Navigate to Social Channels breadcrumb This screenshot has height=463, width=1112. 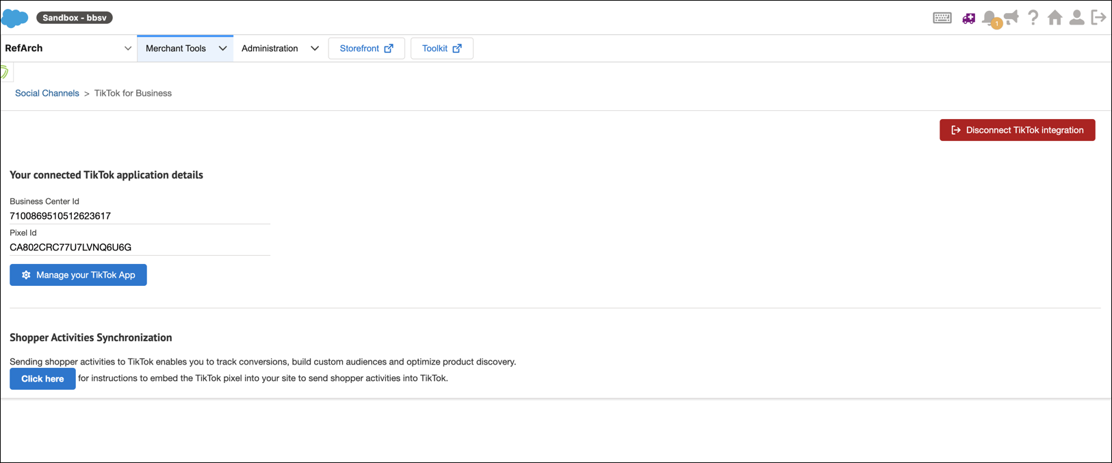point(47,93)
